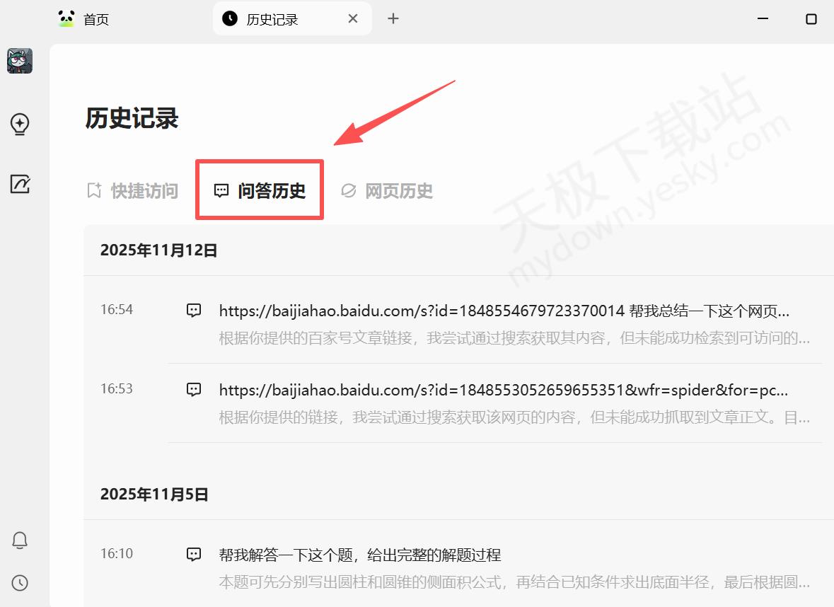Open the 1848554679723370014 baijiahao history entry

pos(504,311)
